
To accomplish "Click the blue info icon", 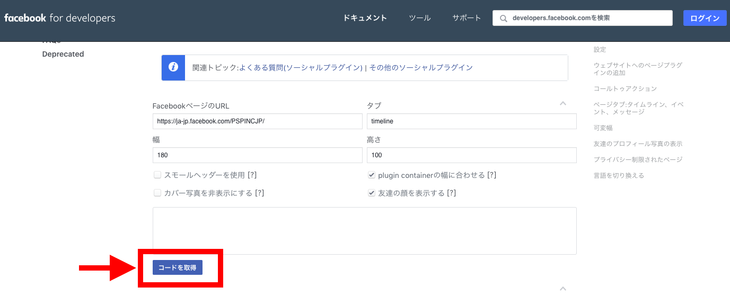I will click(173, 67).
